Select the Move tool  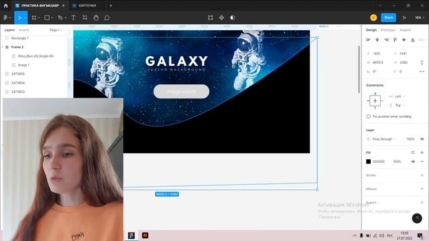pos(19,18)
